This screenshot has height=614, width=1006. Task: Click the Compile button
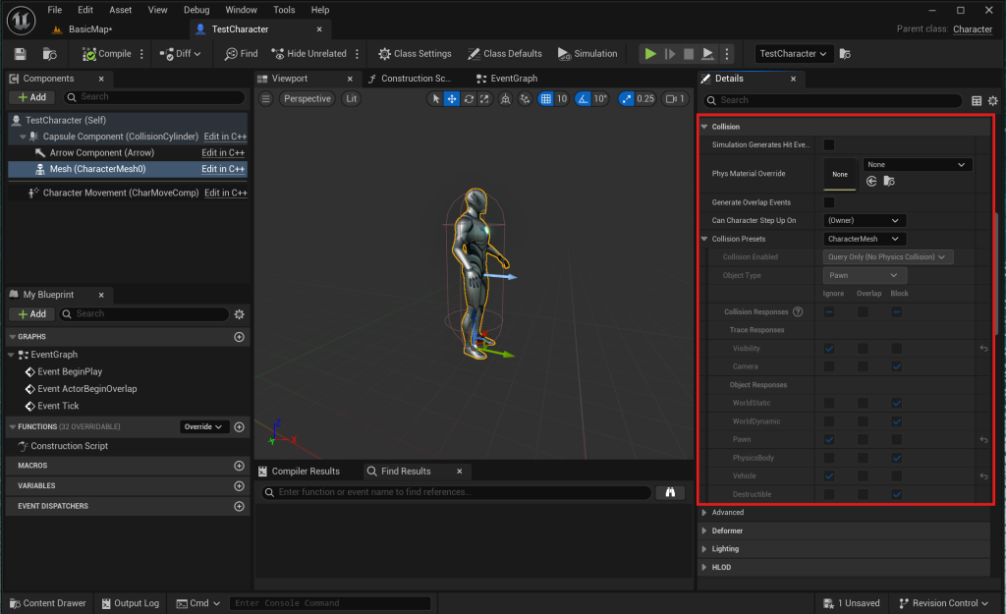pos(106,54)
